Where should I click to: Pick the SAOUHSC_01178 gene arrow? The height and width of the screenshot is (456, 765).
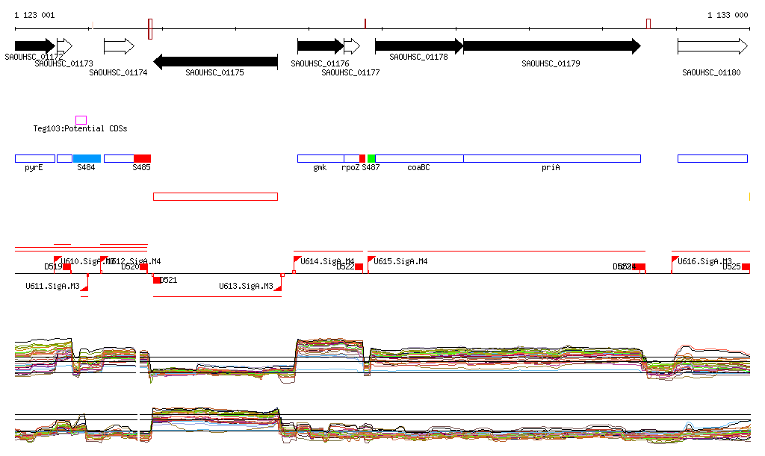pos(418,46)
